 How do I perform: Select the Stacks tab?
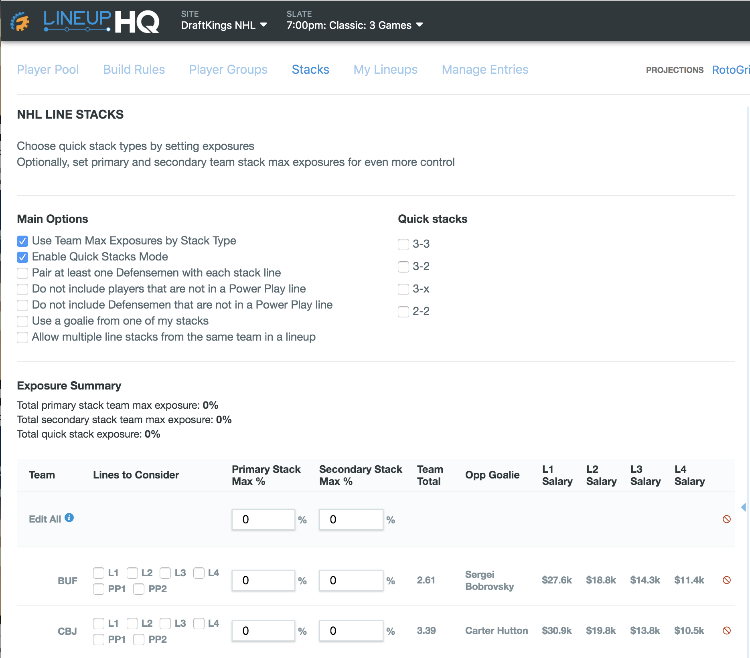(310, 69)
